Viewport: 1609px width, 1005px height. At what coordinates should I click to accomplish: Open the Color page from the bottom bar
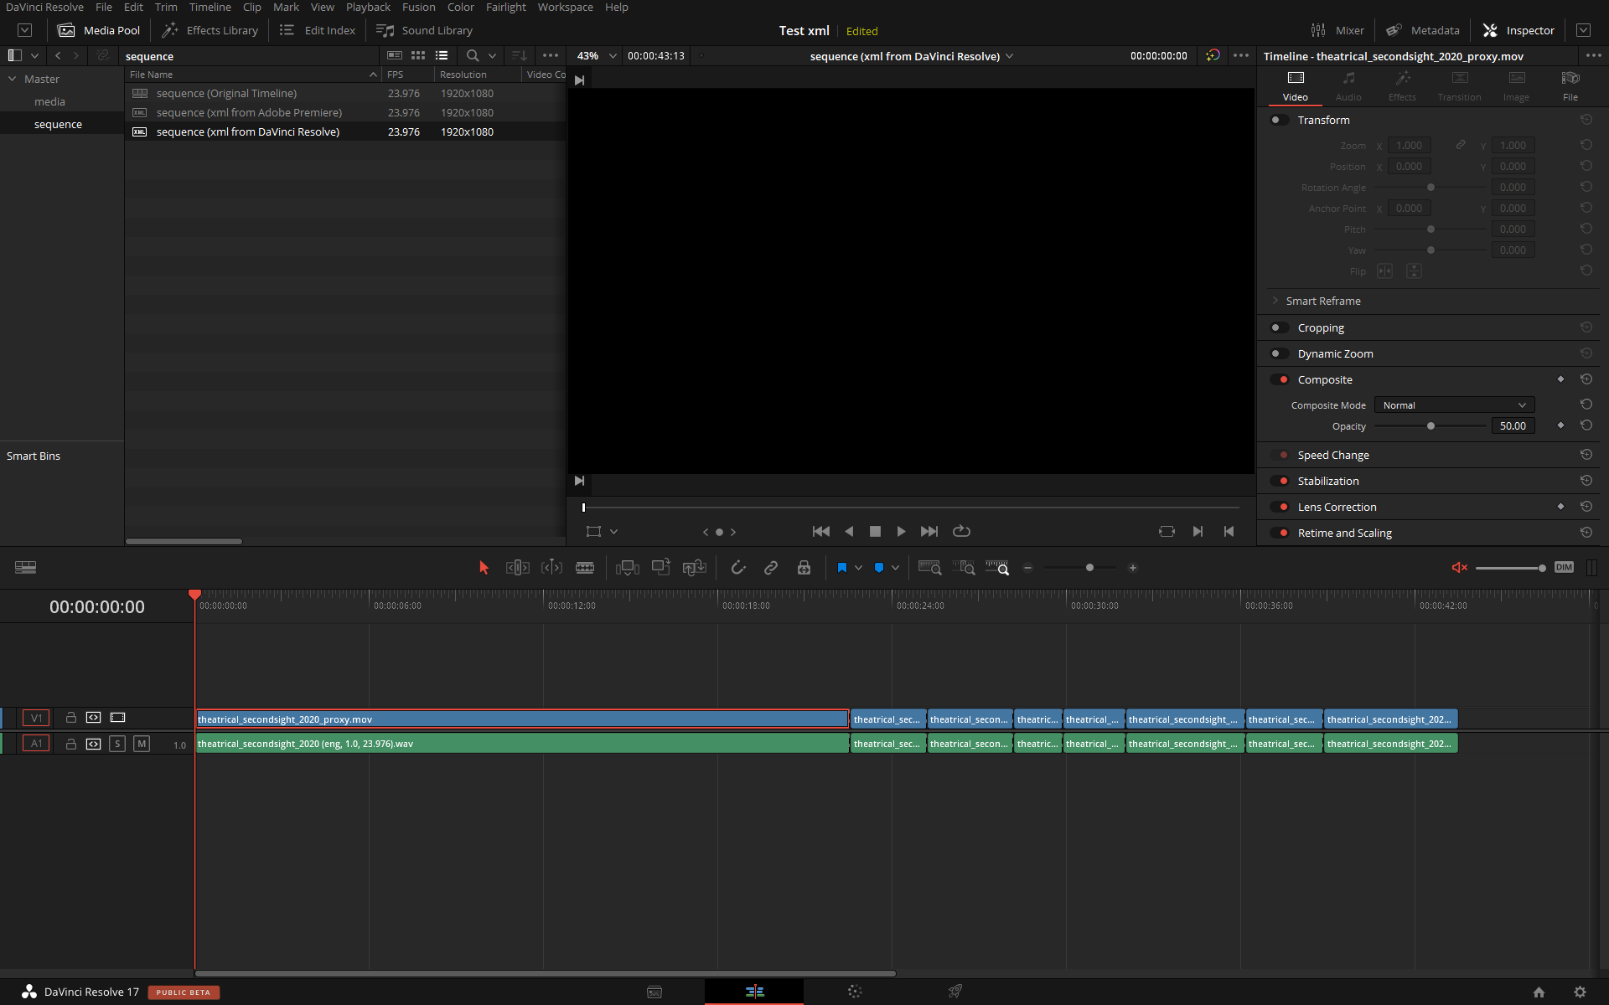854,992
